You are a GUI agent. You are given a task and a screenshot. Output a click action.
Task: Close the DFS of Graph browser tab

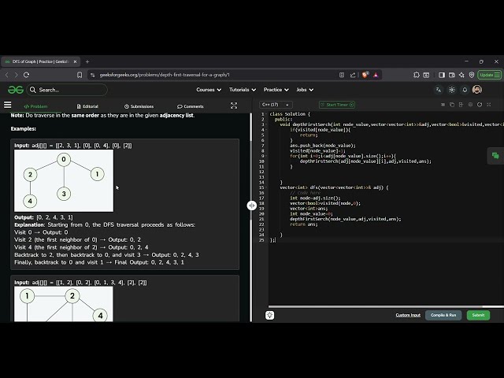(x=76, y=61)
